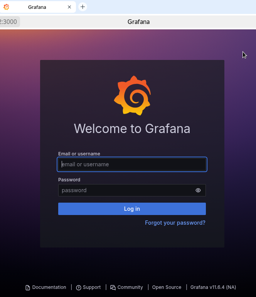
Task: Click the Log in button
Action: tap(132, 209)
